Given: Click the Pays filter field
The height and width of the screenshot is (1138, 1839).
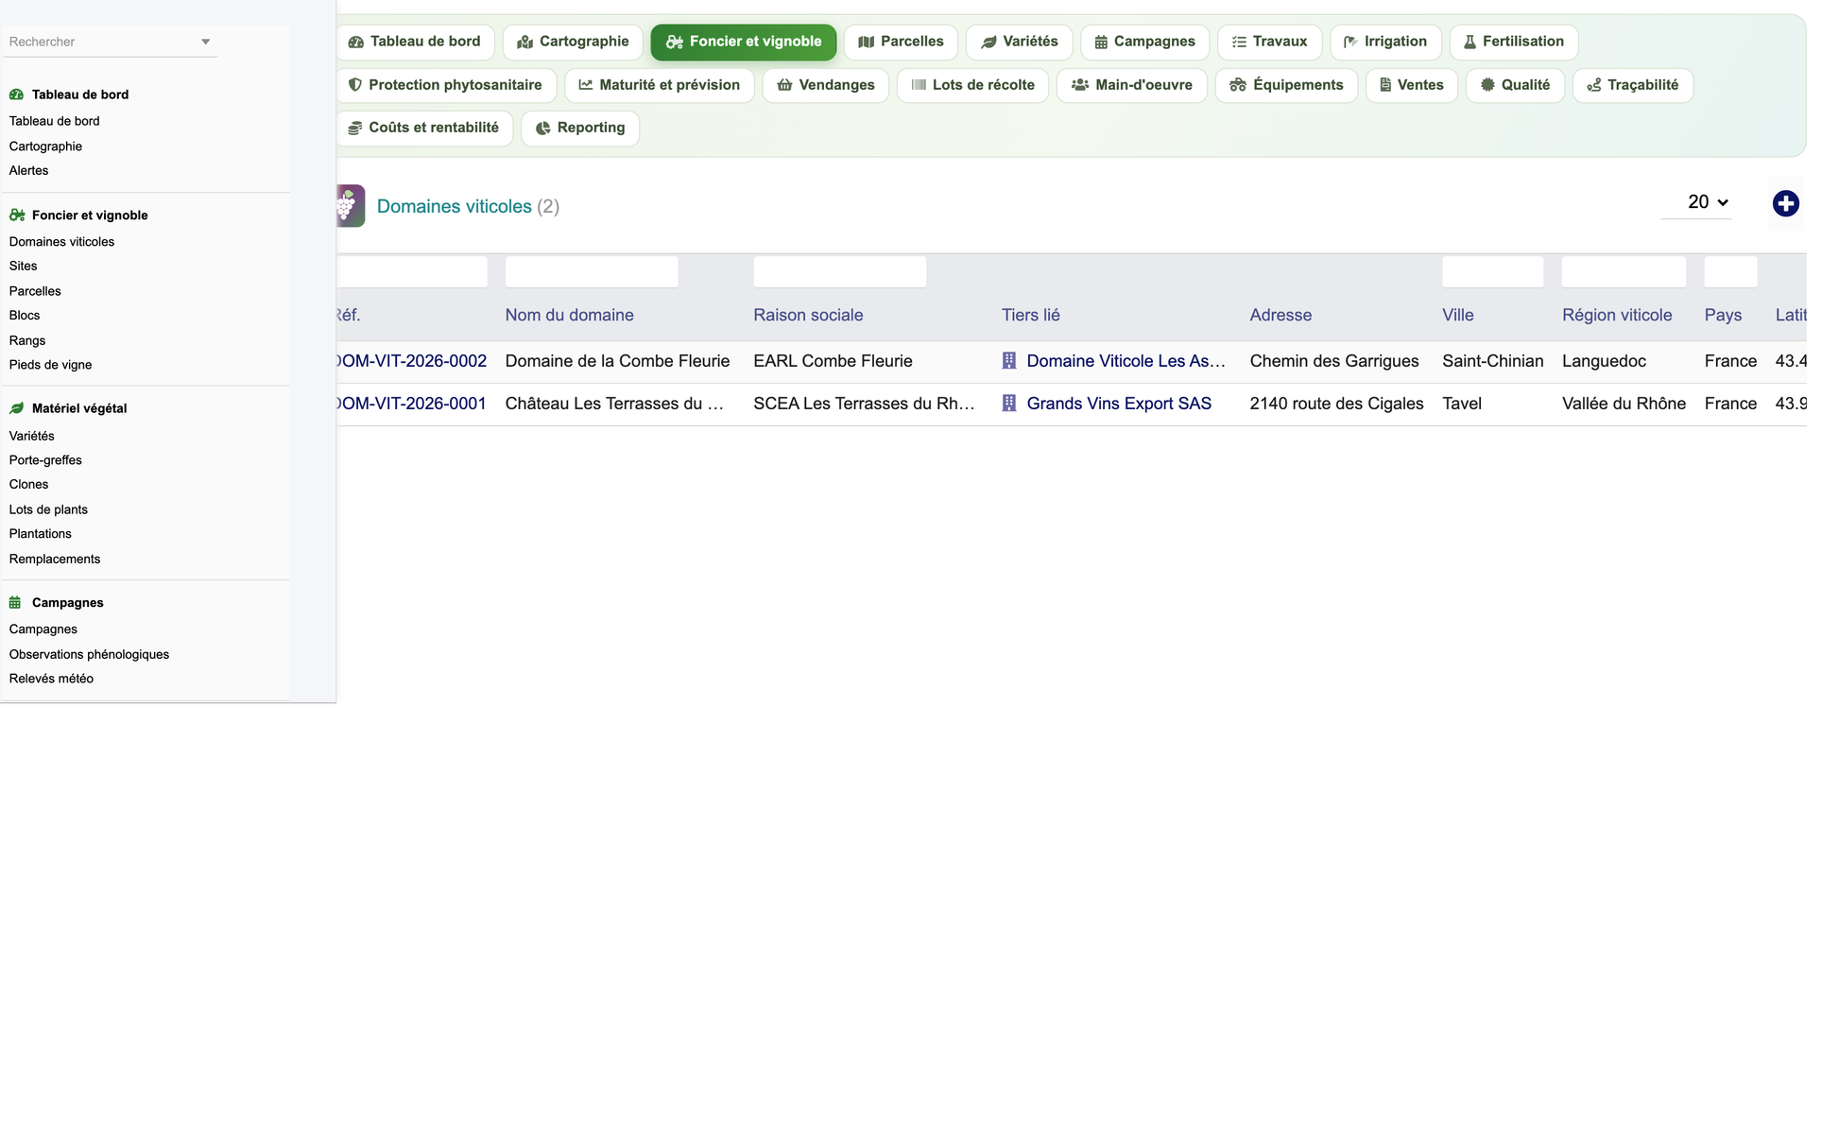Looking at the screenshot, I should pos(1731,272).
